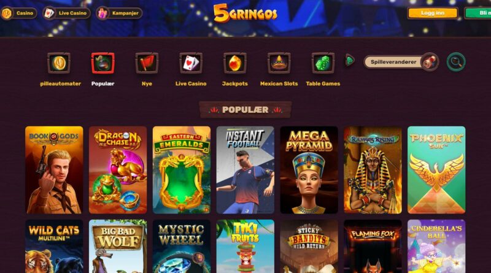Image resolution: width=491 pixels, height=273 pixels.
Task: Click the round search magnifier icon
Action: 456,62
